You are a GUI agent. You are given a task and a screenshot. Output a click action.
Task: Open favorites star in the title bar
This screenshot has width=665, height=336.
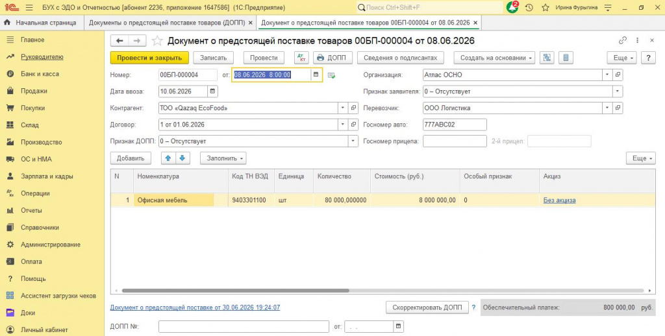546,8
